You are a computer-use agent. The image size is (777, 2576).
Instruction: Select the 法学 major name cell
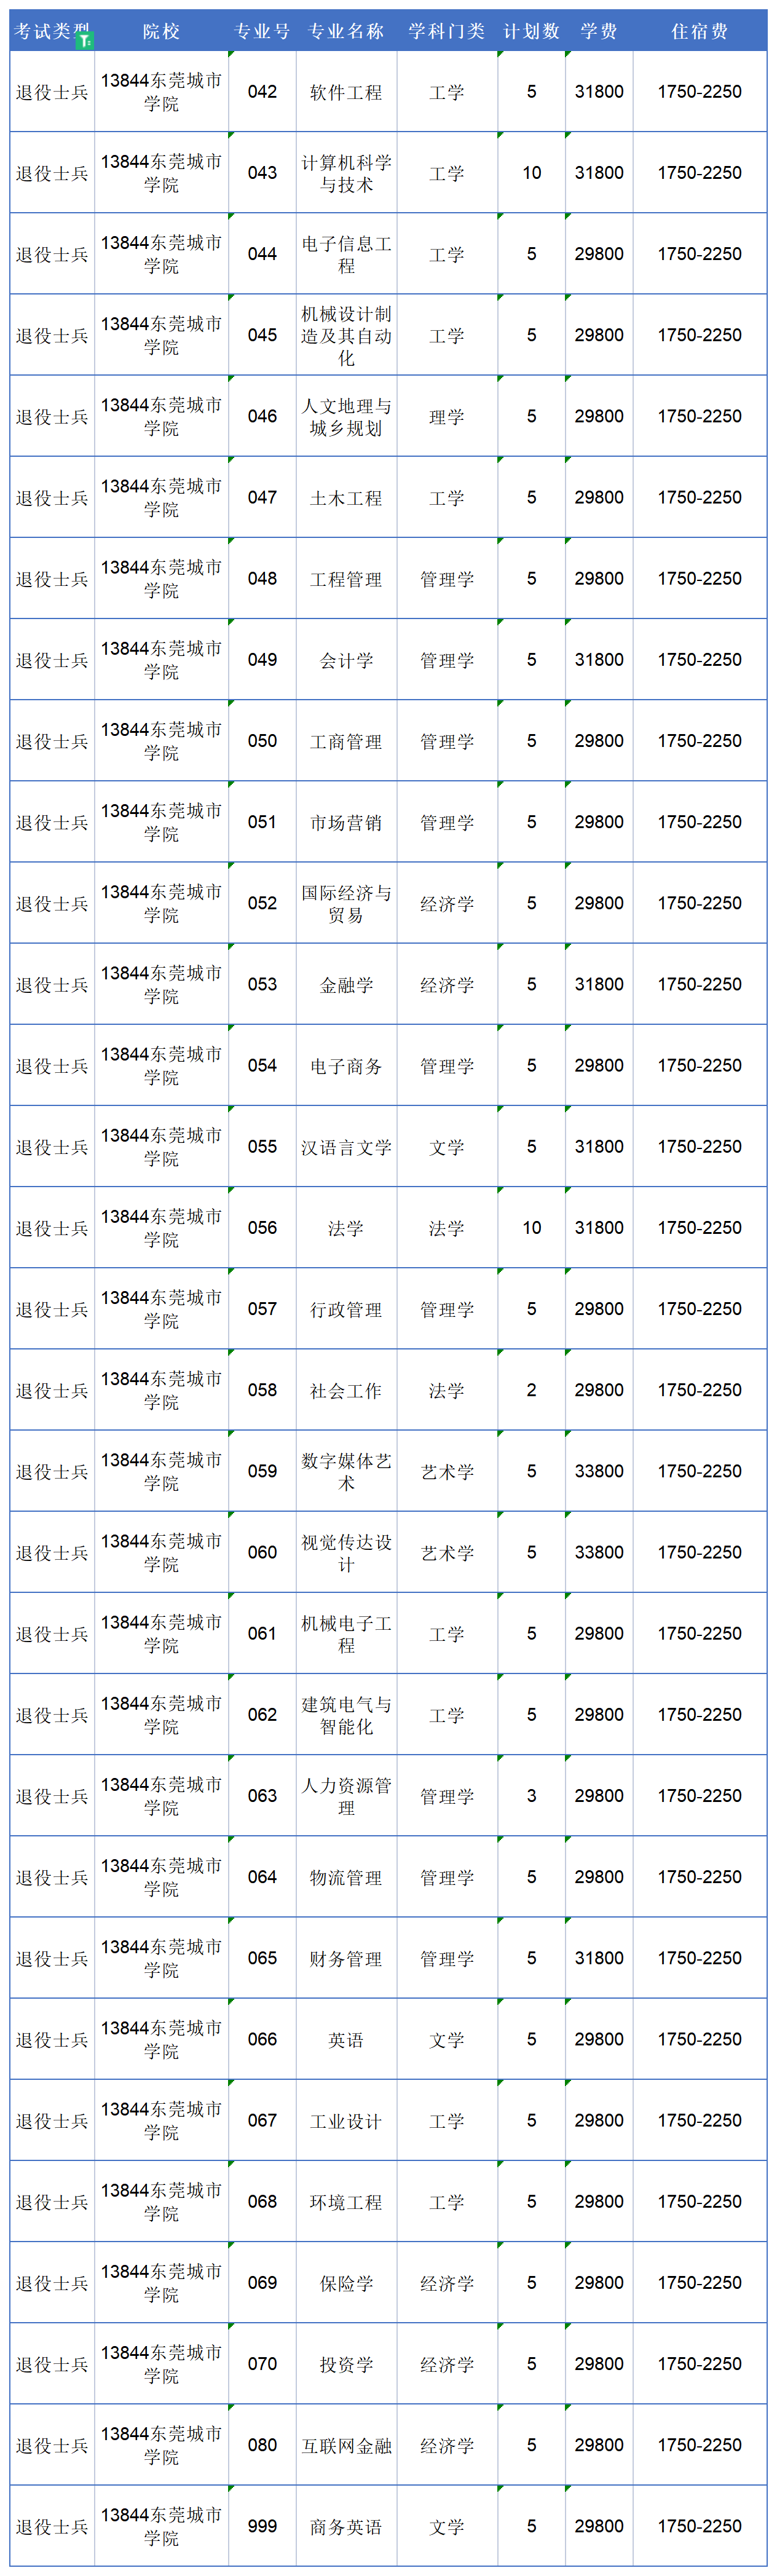point(346,1228)
